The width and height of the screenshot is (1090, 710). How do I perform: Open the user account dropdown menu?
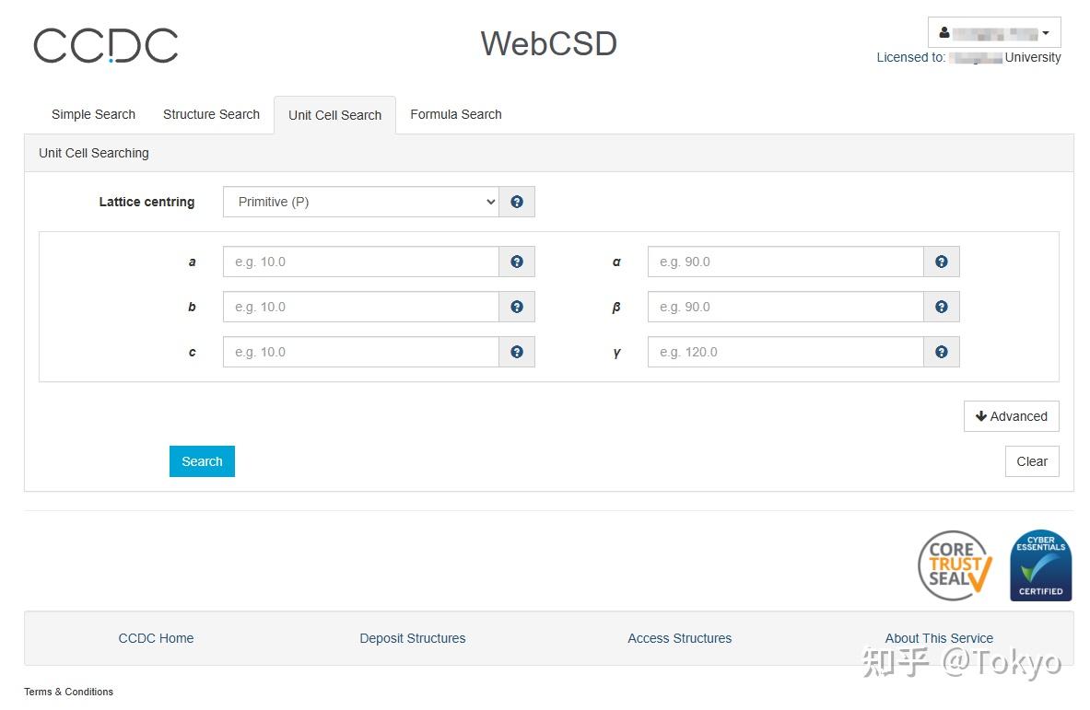coord(994,32)
